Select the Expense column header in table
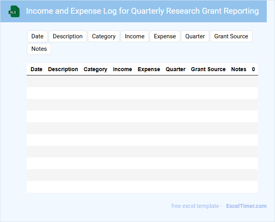This screenshot has width=275, height=222. [x=149, y=69]
